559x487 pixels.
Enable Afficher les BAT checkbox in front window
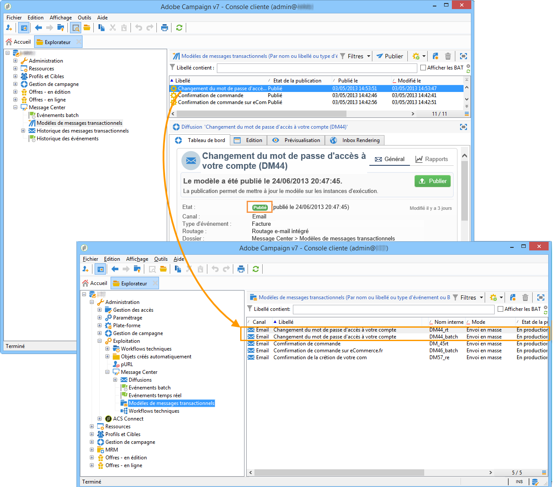[x=501, y=309]
